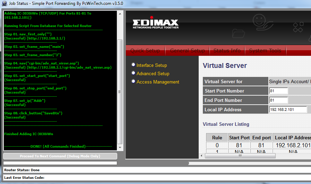Click the Router Status: Done field

(157, 170)
